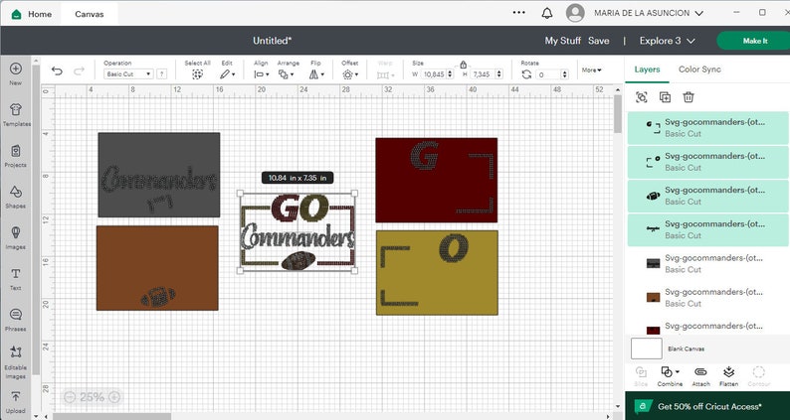
Task: Open the Edit dropdown
Action: tap(227, 74)
